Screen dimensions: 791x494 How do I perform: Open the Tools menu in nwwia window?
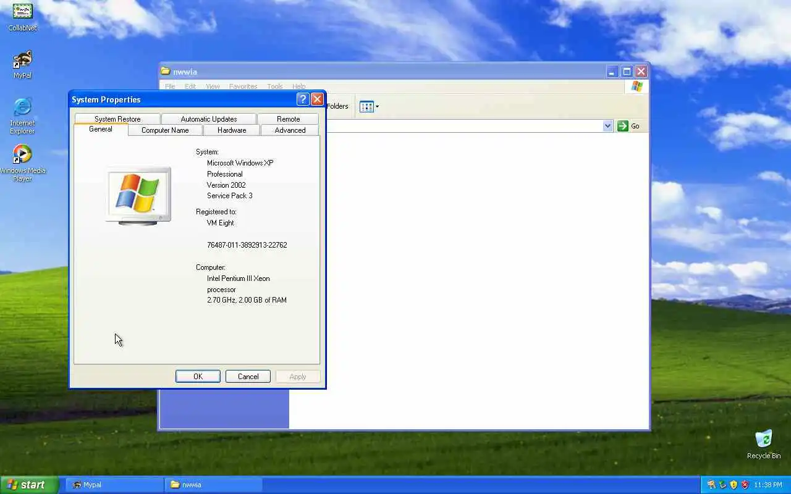coord(275,86)
